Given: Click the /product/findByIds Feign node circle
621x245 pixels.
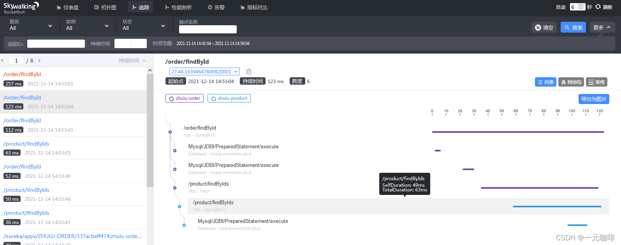Looking at the screenshot, I should 175,188.
